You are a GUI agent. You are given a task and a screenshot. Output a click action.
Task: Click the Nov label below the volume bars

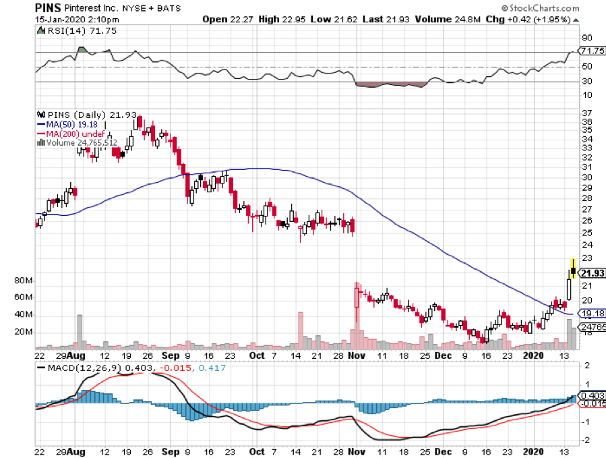[357, 355]
